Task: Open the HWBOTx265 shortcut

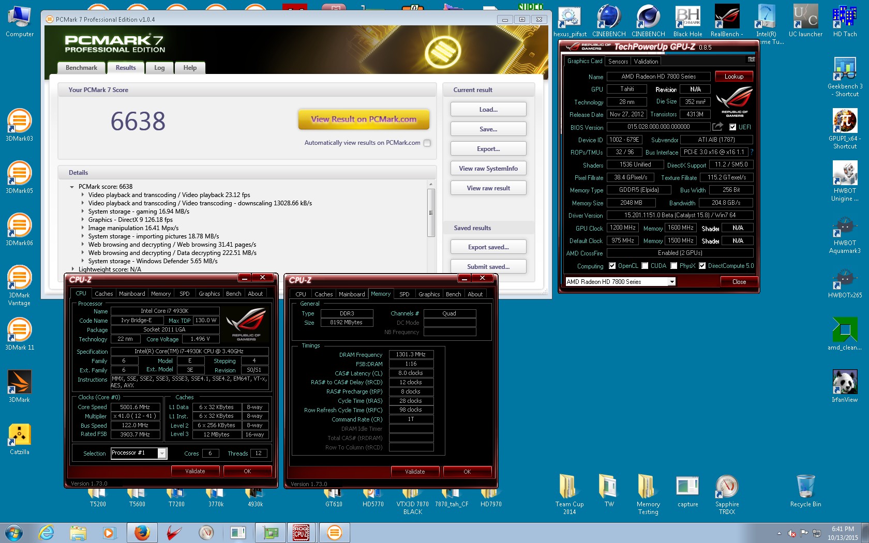Action: 845,282
